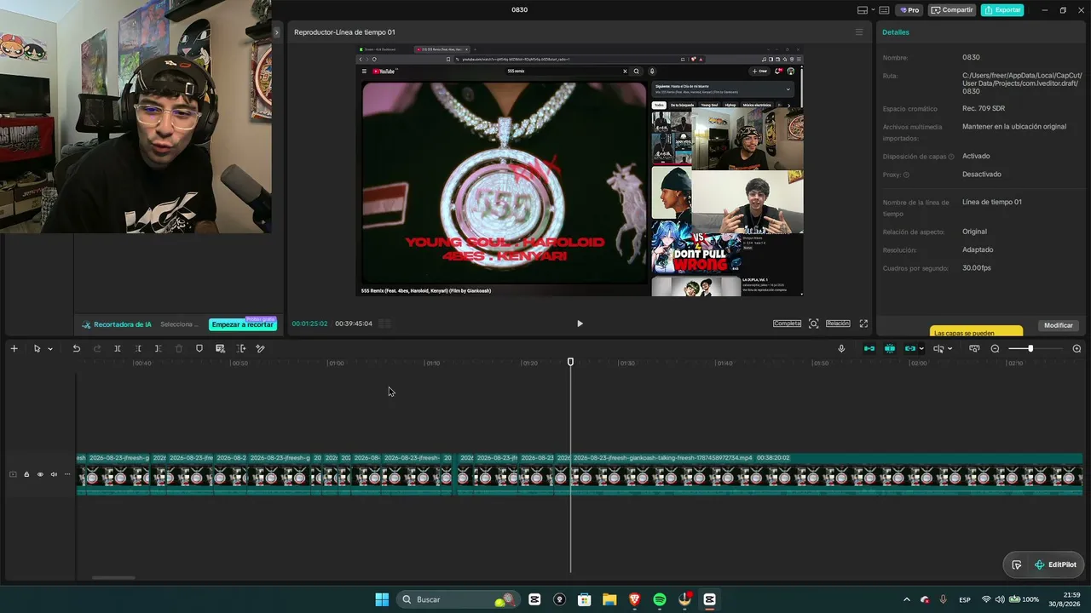
Task: Open the preview zoom scan icon
Action: [814, 324]
